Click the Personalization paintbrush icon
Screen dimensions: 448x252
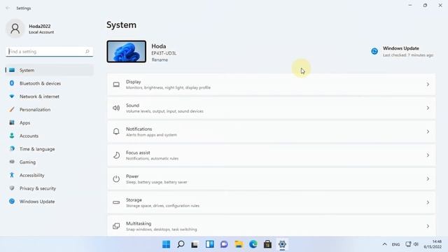[x=12, y=109]
